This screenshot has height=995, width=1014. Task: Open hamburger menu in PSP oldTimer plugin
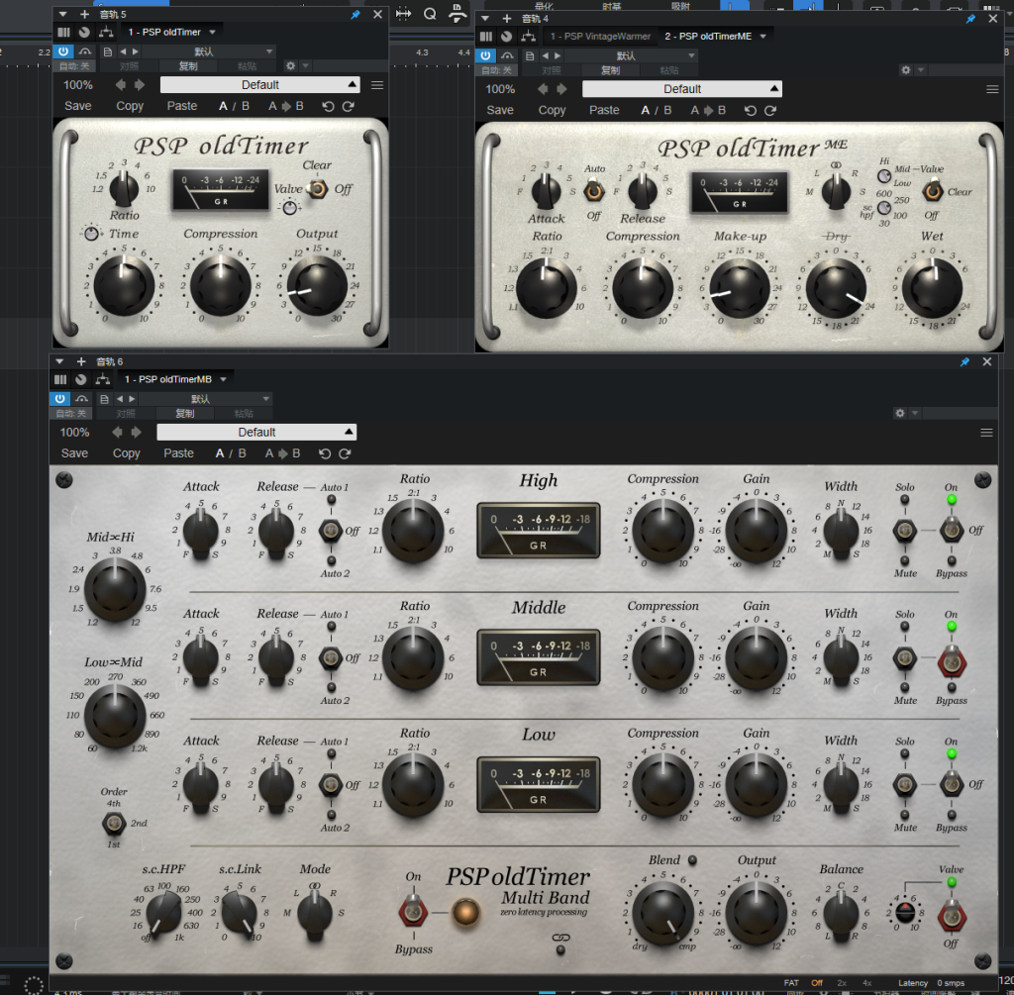click(x=377, y=85)
